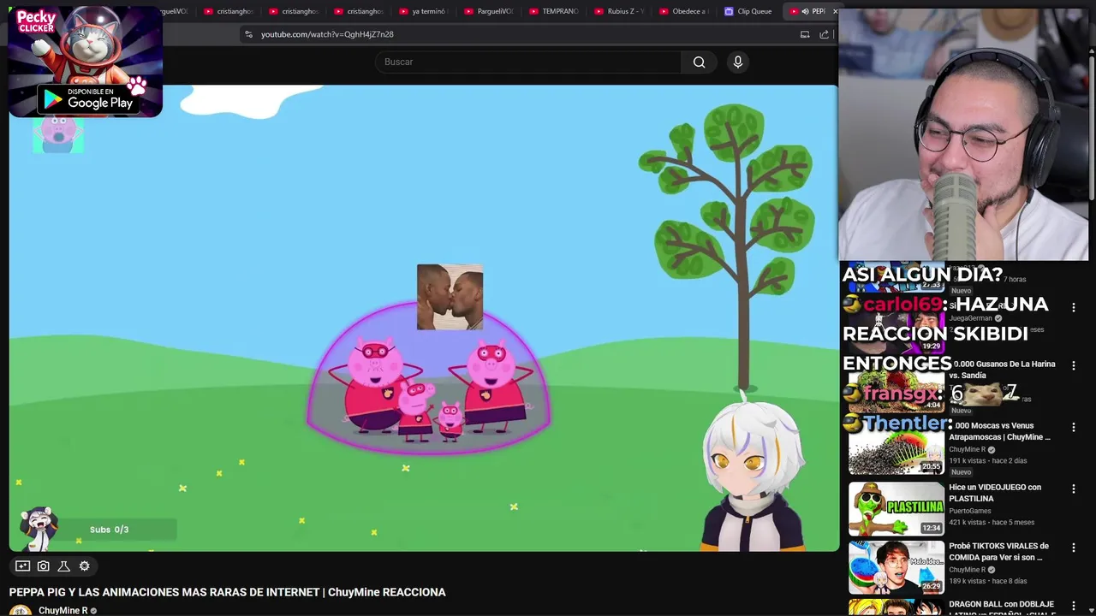Click the '421 k vistas - hace 5 meses' text
1096x616 pixels.
click(992, 522)
